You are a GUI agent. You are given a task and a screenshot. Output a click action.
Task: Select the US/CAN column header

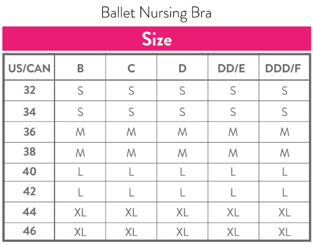(29, 68)
